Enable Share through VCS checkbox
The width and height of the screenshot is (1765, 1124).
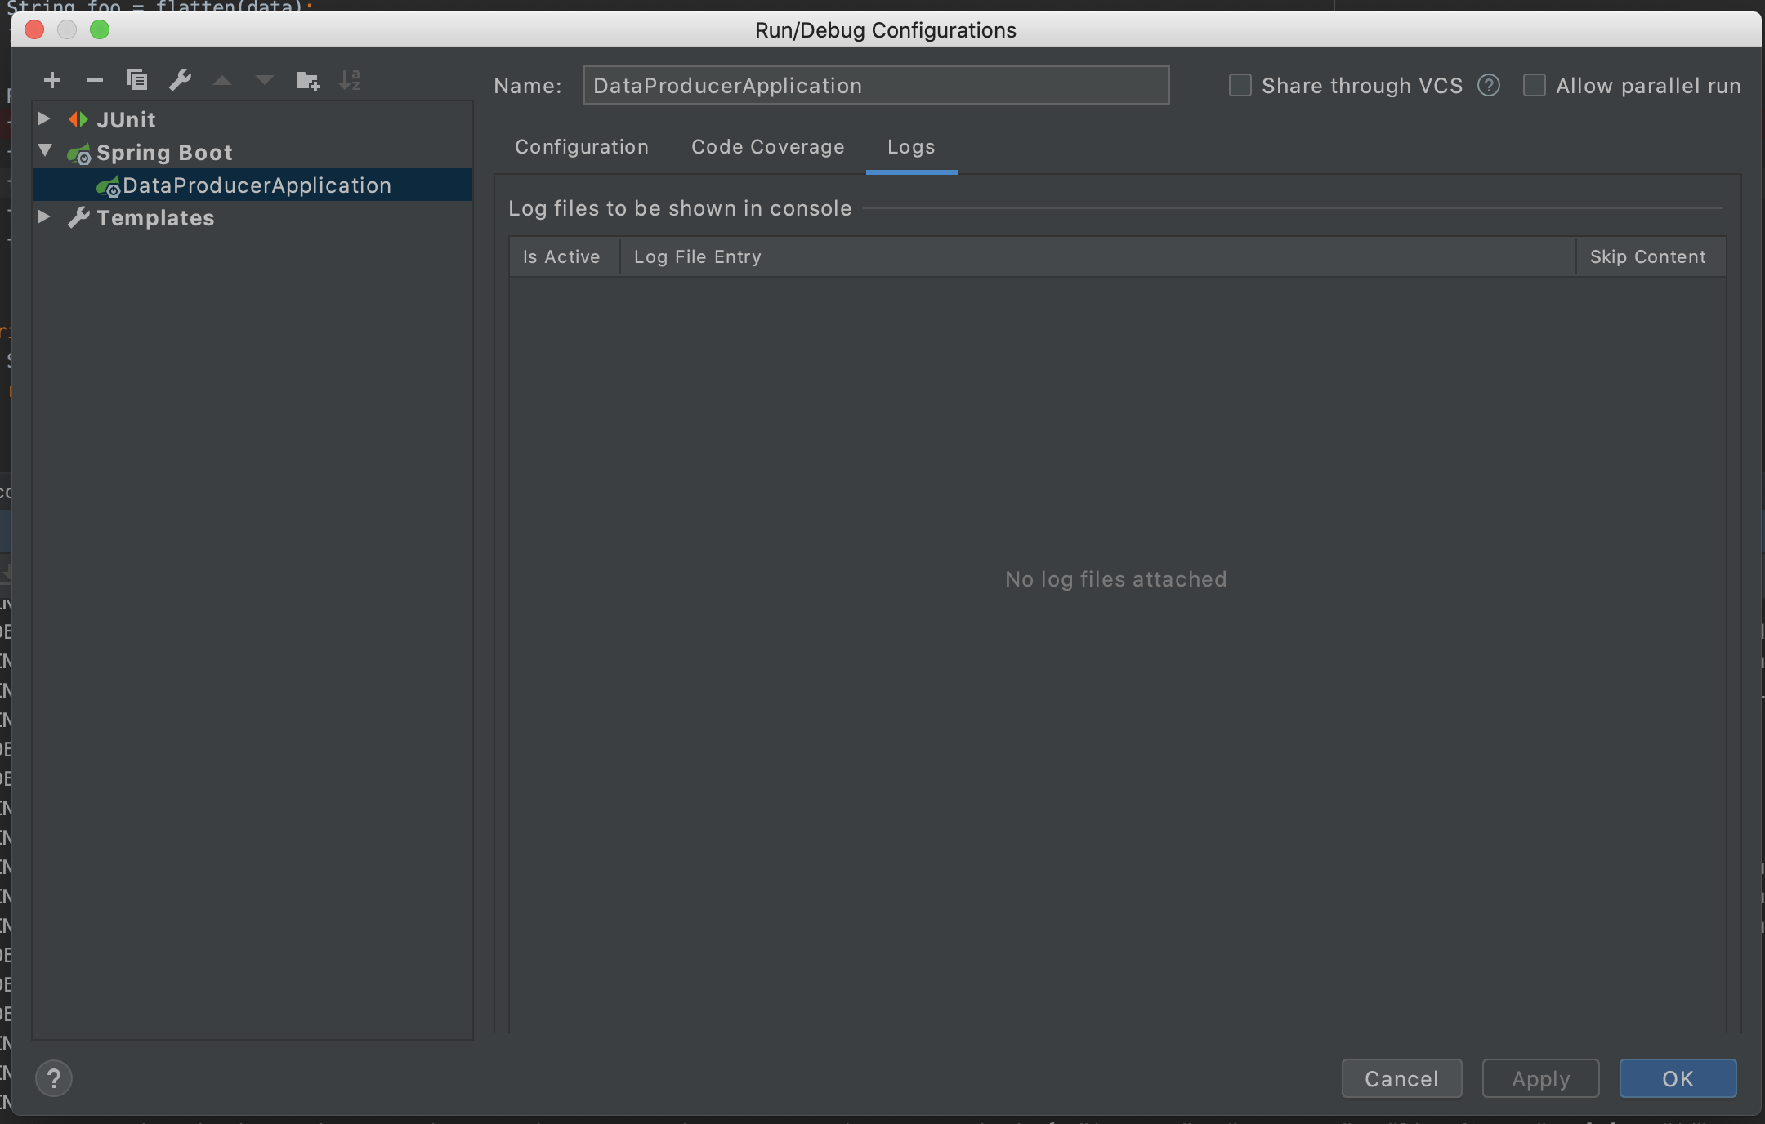1240,85
